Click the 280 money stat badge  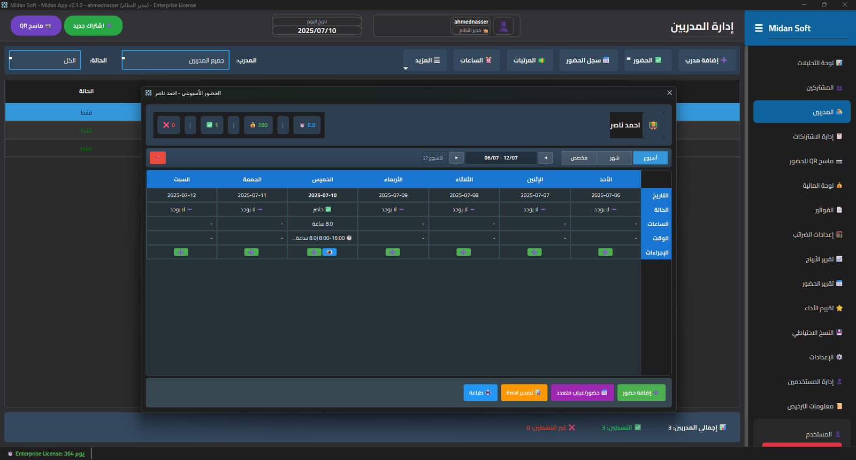[258, 125]
